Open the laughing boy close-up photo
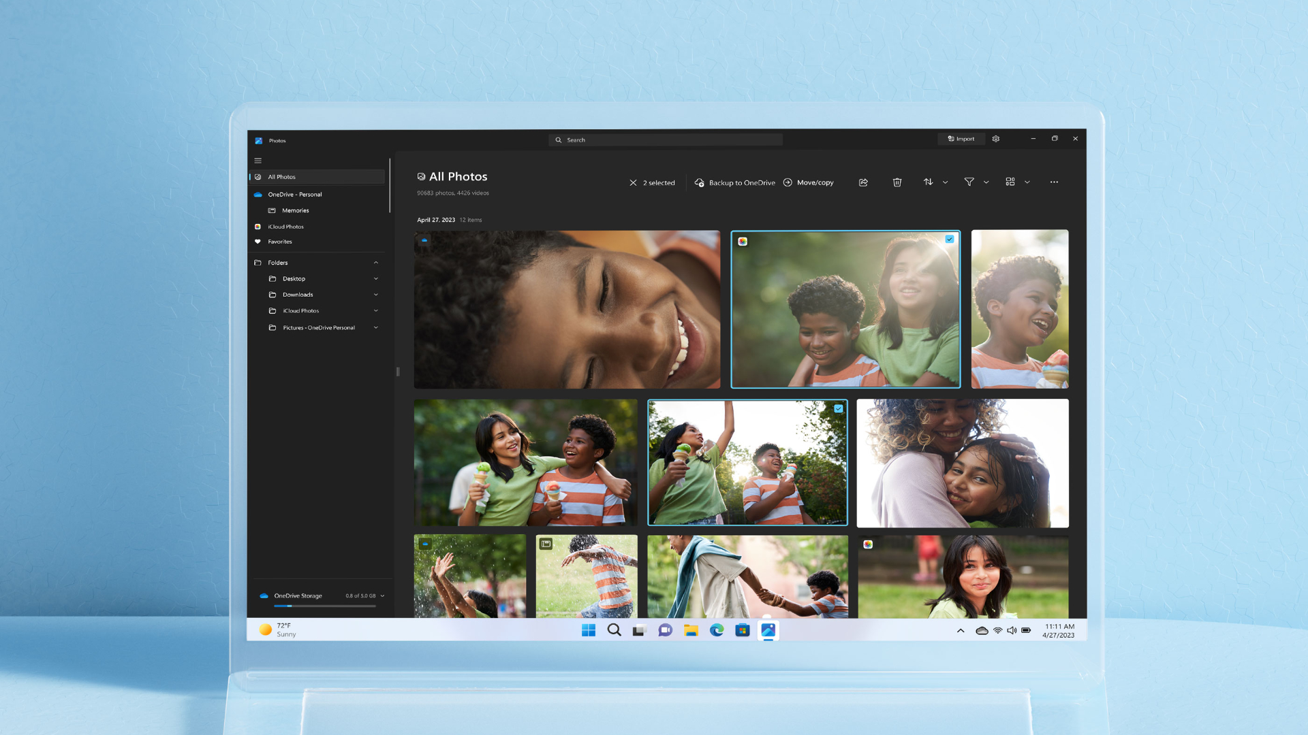Image resolution: width=1308 pixels, height=735 pixels. pos(567,310)
